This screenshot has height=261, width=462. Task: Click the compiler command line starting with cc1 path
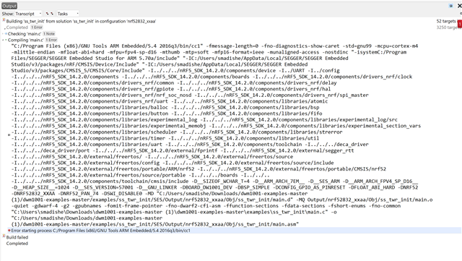[x=214, y=46]
